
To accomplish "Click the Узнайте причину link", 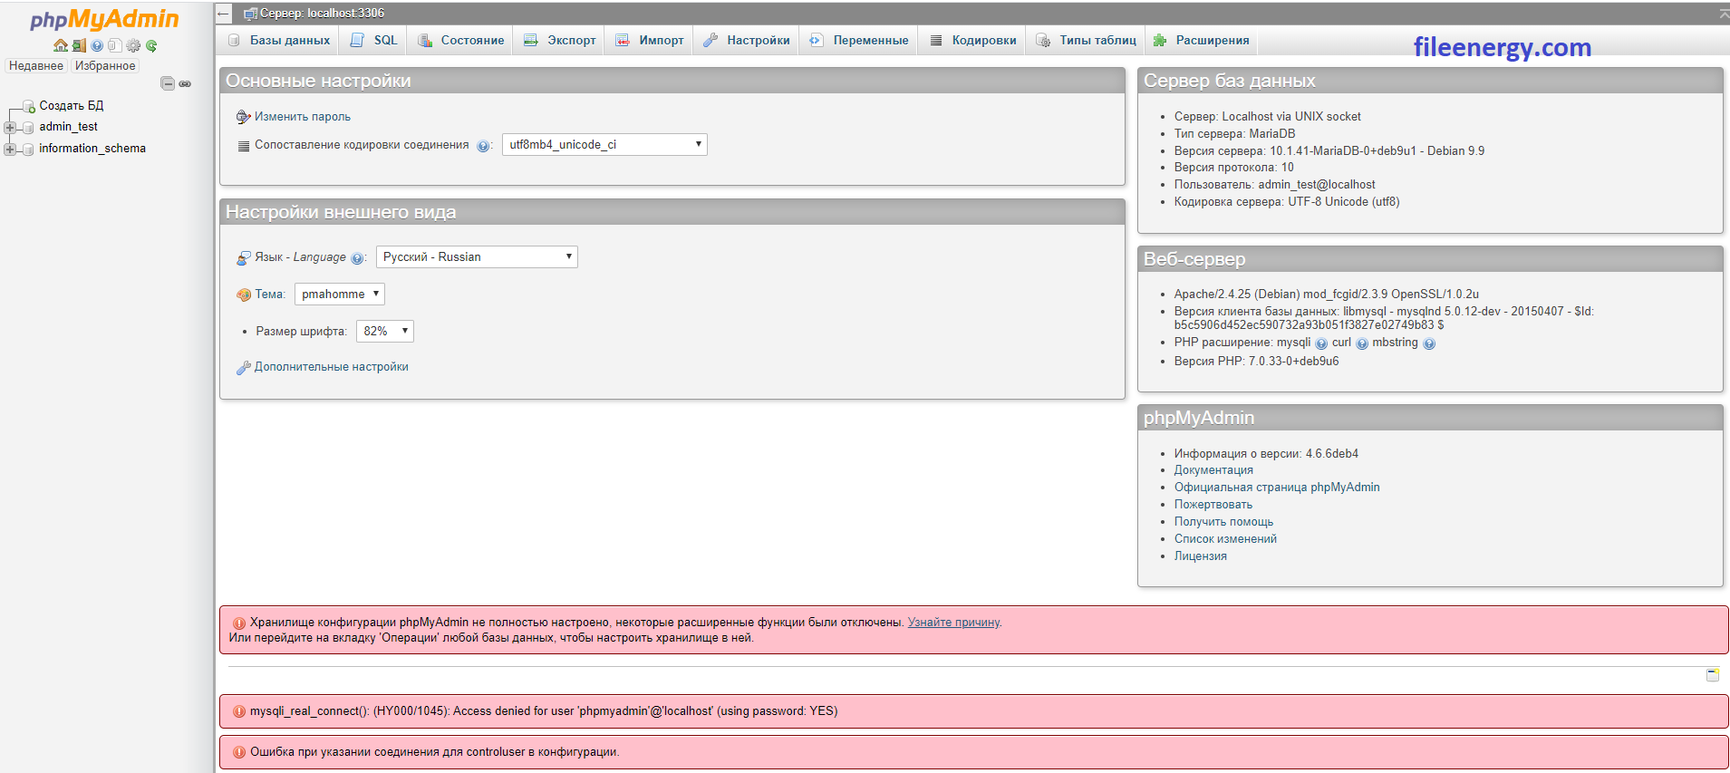I will (953, 623).
